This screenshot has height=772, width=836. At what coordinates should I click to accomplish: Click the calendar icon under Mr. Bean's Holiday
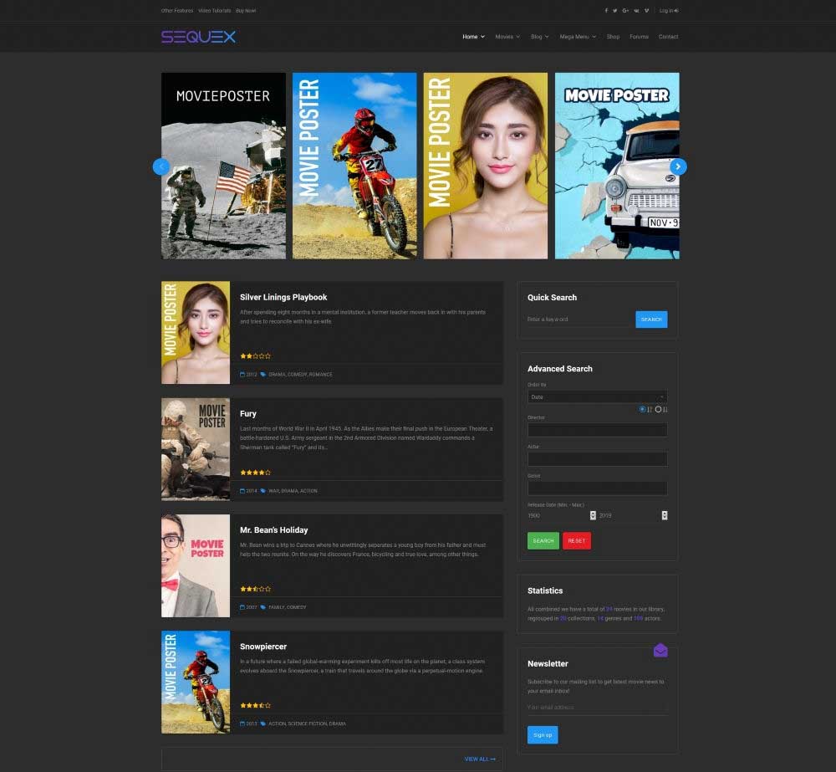tap(242, 607)
